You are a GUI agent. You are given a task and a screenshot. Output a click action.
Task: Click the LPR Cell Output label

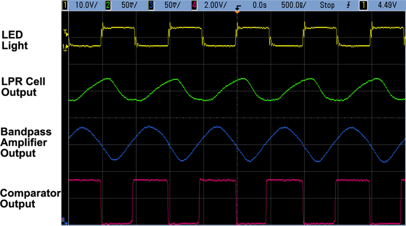(x=24, y=87)
